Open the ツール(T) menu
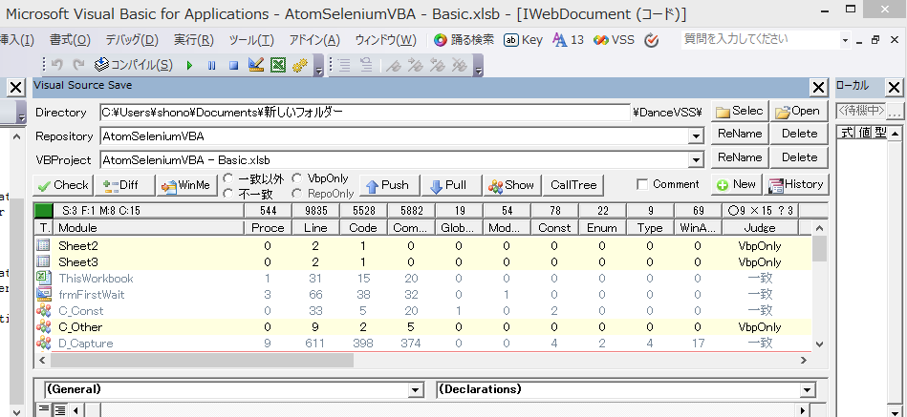Viewport: 907px width, 417px height. [x=251, y=40]
